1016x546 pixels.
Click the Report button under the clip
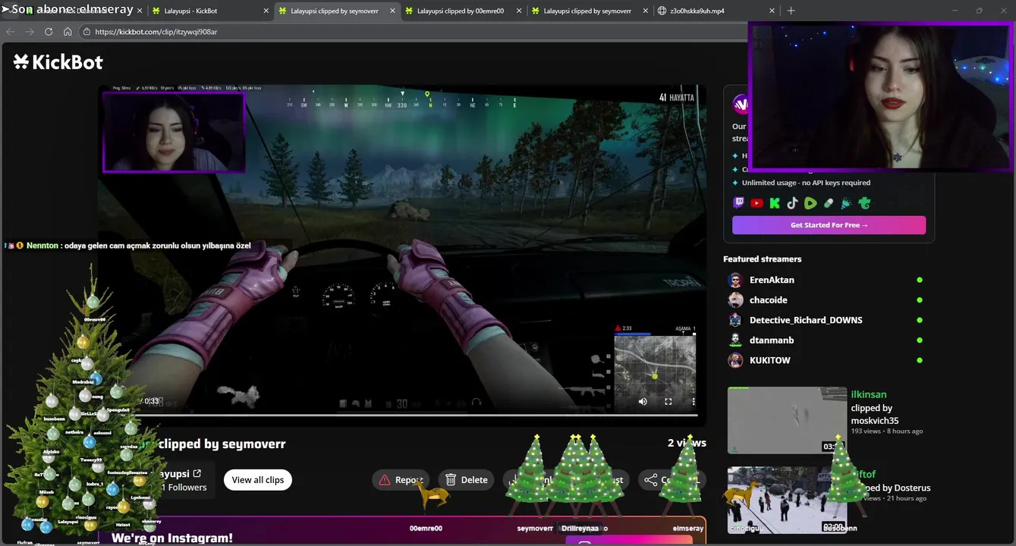401,480
